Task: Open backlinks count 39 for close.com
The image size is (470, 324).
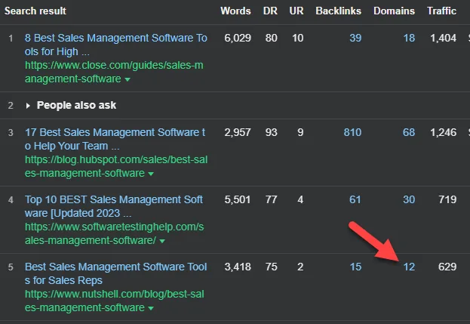Action: [355, 38]
